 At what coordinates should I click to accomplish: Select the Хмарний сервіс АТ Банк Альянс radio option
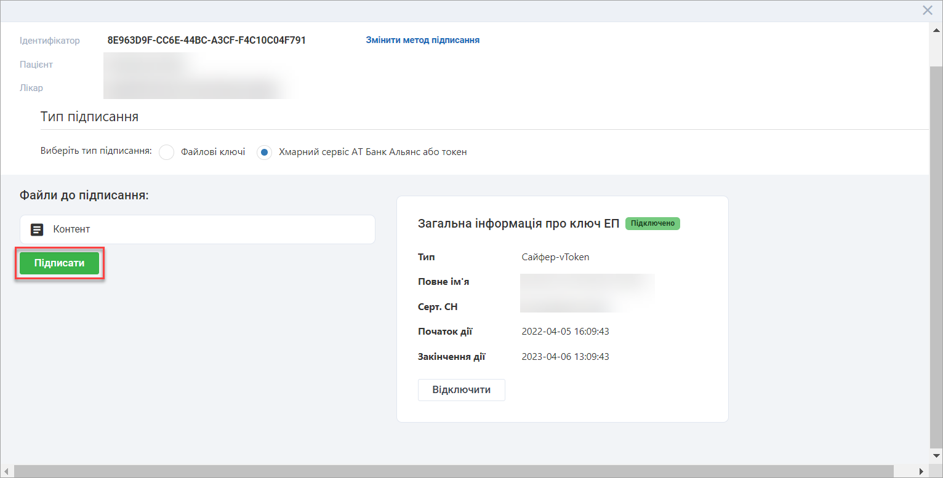point(265,152)
